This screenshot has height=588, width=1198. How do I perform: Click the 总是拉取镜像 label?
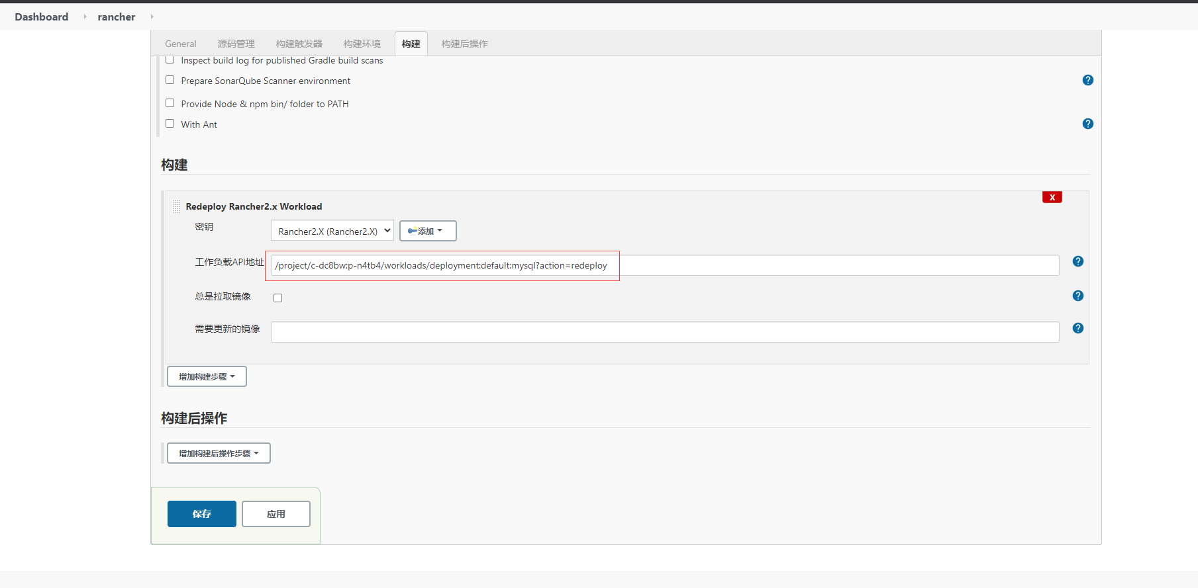(x=223, y=296)
